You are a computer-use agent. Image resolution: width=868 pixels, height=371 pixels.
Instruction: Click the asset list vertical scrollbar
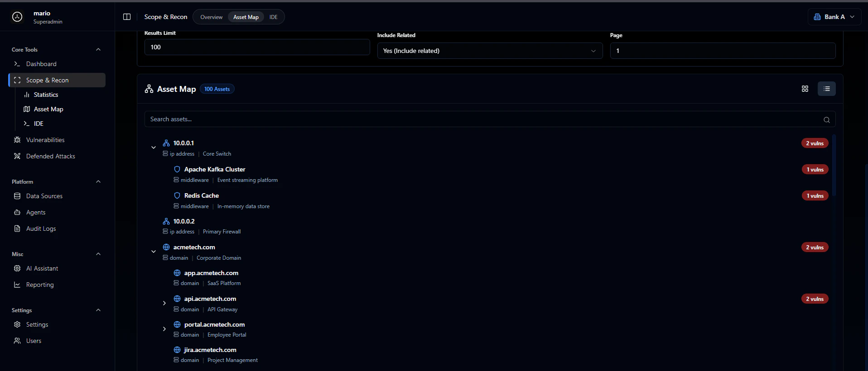pyautogui.click(x=834, y=166)
